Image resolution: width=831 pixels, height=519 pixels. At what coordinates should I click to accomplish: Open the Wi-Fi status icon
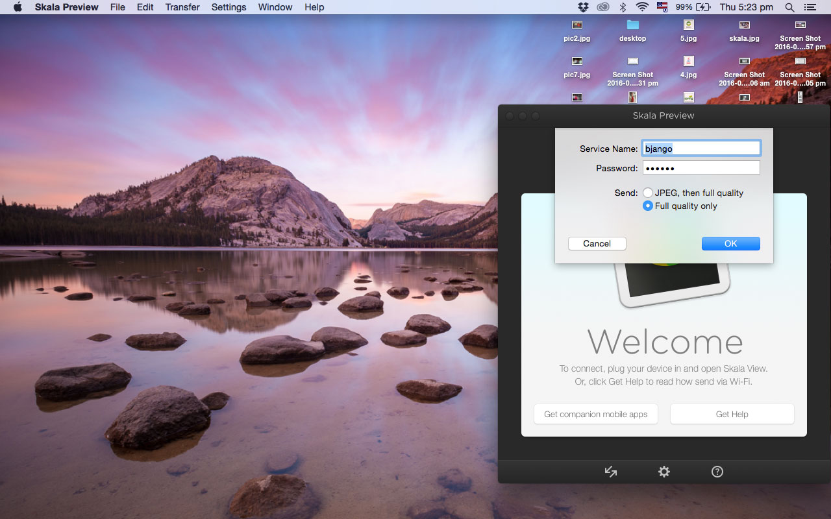642,7
